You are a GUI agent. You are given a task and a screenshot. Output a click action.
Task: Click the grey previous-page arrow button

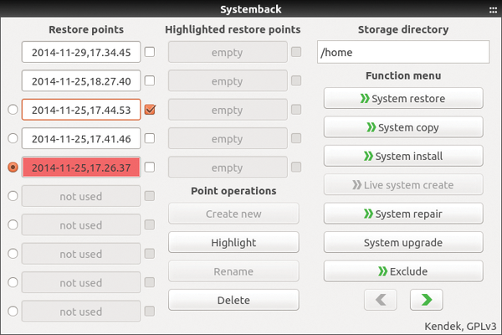pyautogui.click(x=381, y=300)
